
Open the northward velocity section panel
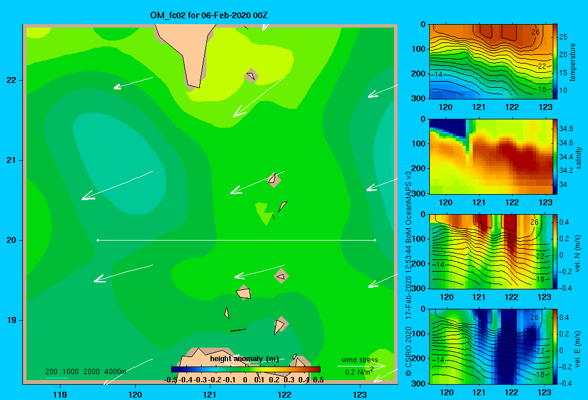490,251
